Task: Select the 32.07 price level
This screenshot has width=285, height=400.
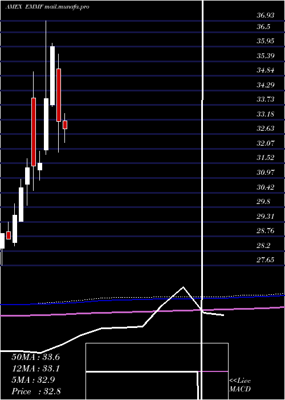Action: pyautogui.click(x=266, y=143)
